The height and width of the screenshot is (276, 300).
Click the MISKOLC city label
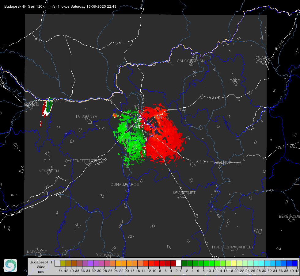click(x=266, y=58)
